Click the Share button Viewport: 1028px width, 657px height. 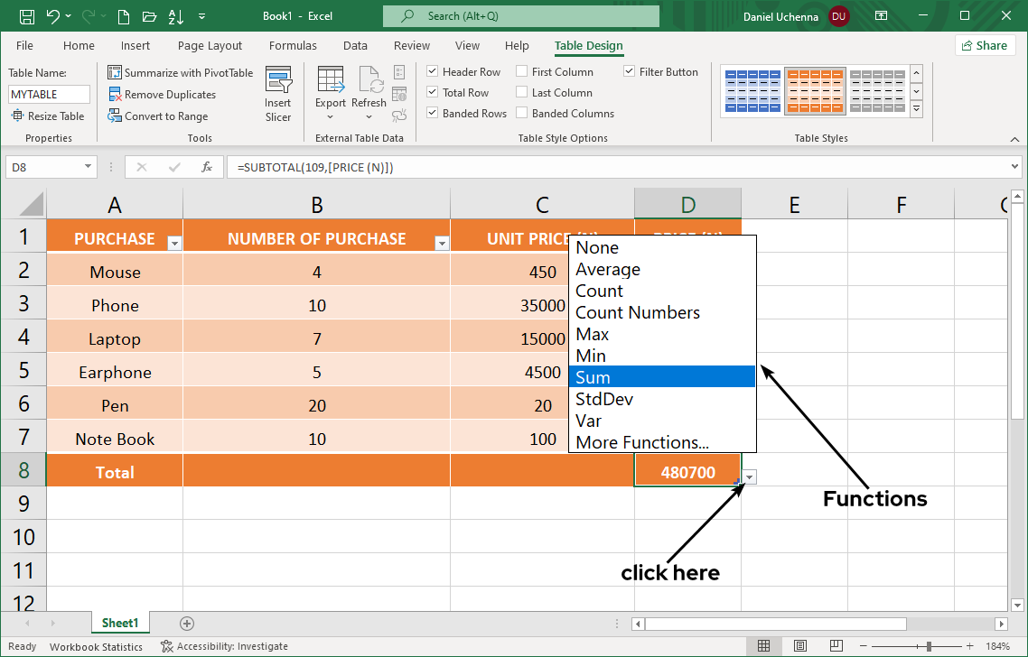(x=984, y=45)
